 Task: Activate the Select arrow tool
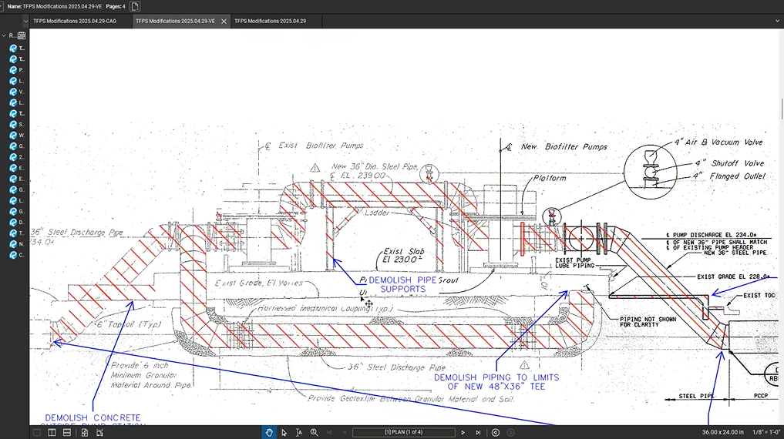pos(284,433)
